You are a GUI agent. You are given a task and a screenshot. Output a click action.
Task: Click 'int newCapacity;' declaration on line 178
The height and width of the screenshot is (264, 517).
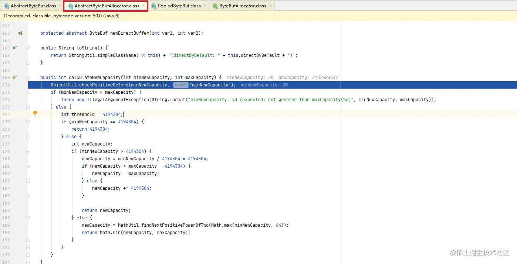(x=92, y=144)
